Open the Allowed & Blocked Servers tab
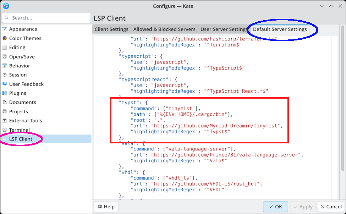Screen dimensions: 346x214 click(164, 29)
